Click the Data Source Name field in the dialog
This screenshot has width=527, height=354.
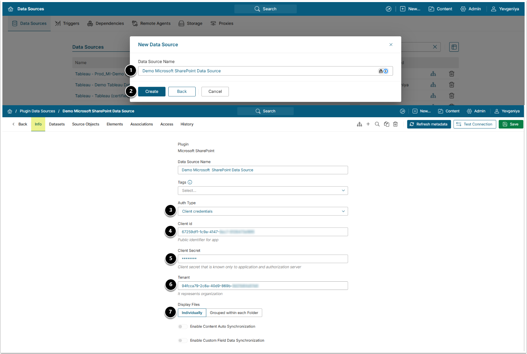click(266, 71)
